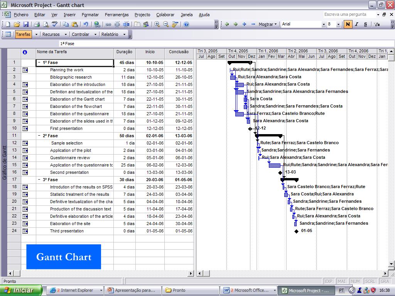
Task: Unlink tasks using the broken chain icon
Action: [117, 24]
